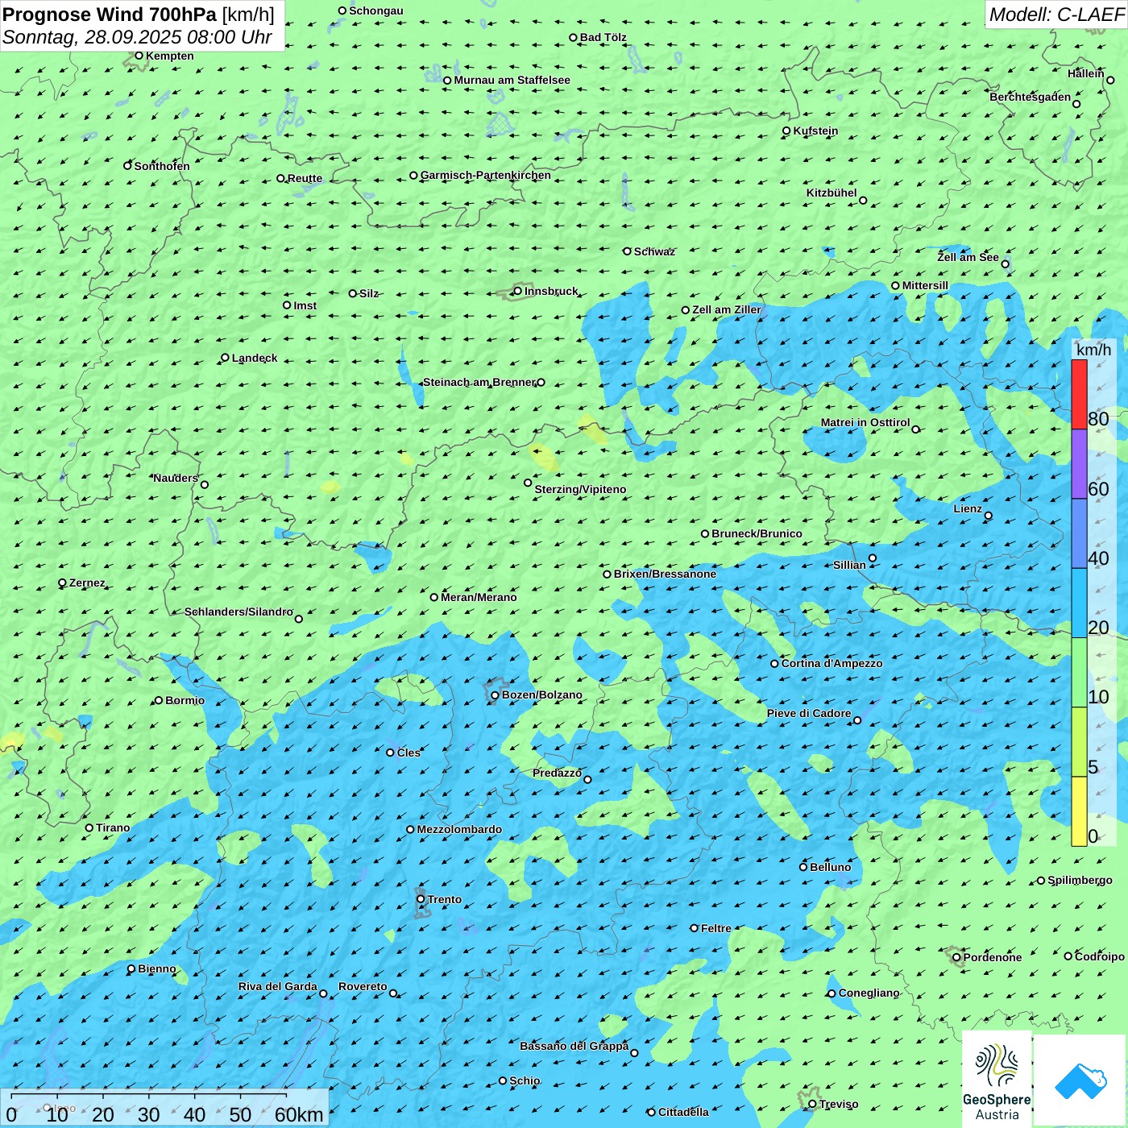The width and height of the screenshot is (1128, 1128).
Task: Click the Trento city marker
Action: (421, 899)
